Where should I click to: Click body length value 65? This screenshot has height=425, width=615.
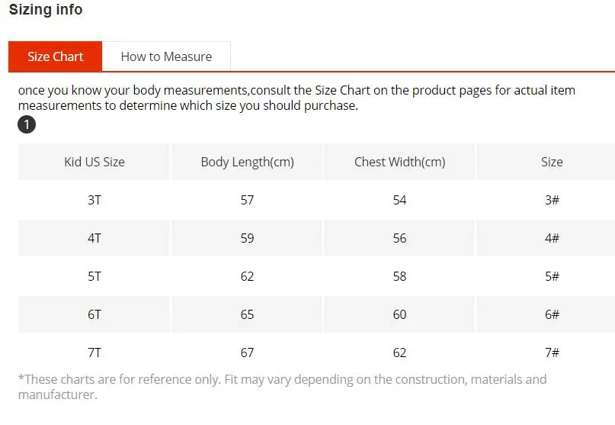[247, 314]
